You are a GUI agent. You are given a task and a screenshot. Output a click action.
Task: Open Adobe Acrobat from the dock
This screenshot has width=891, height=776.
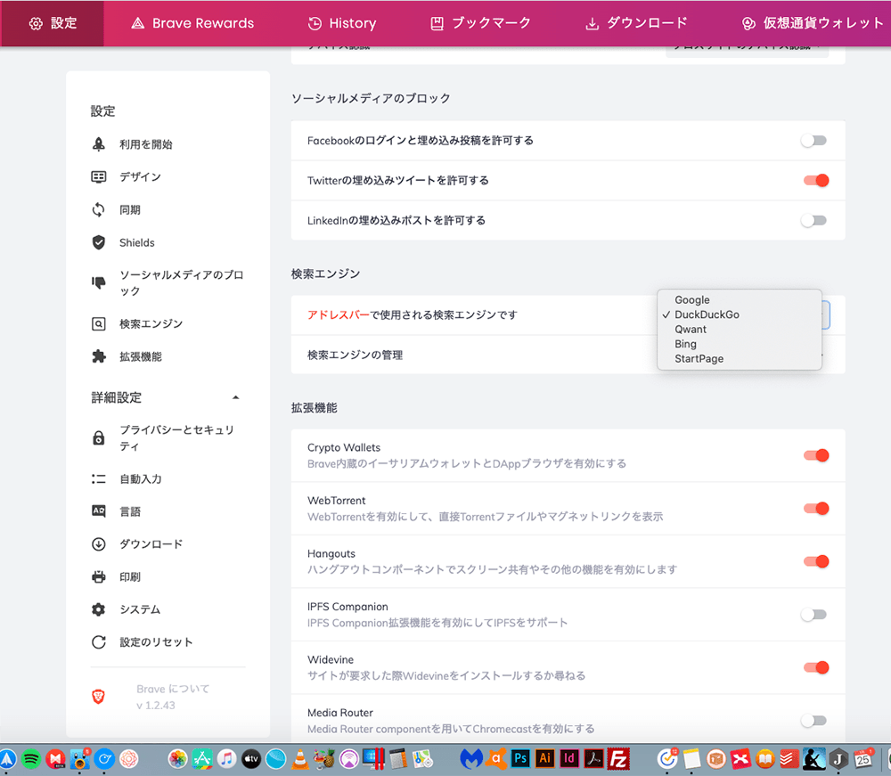tap(593, 759)
